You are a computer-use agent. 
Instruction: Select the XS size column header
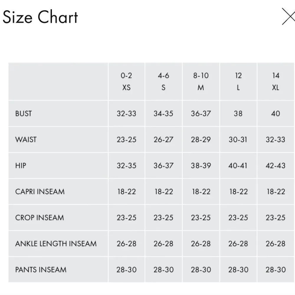[127, 82]
